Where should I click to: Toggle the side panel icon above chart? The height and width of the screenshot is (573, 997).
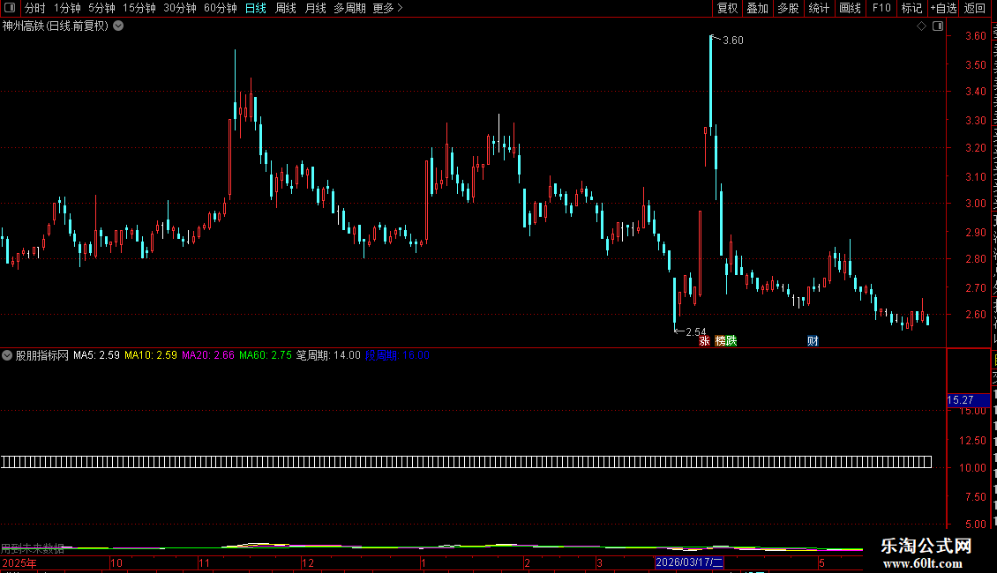click(938, 26)
